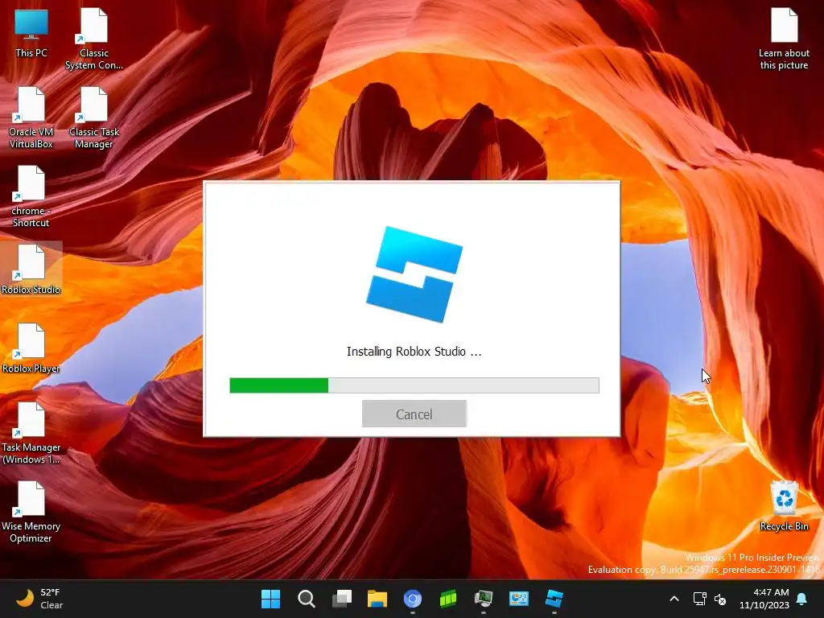Open the Control Panel taskbar icon

click(x=519, y=599)
